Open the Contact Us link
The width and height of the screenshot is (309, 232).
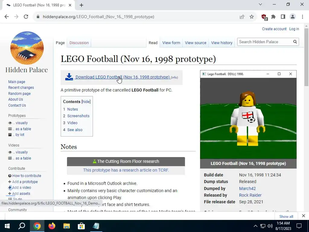[17, 105]
